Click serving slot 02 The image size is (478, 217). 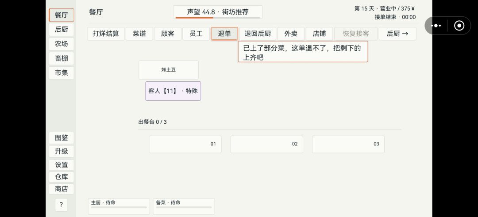tap(267, 144)
